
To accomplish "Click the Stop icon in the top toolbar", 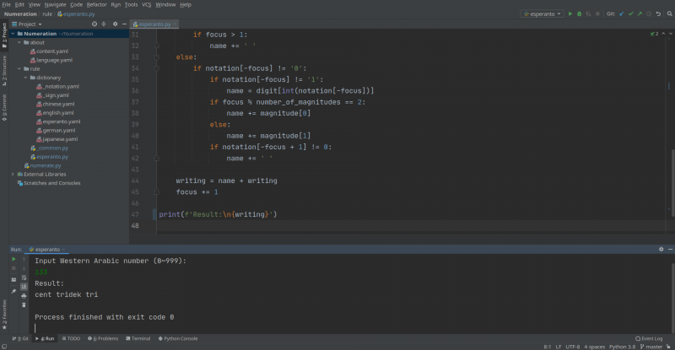I will [x=597, y=13].
